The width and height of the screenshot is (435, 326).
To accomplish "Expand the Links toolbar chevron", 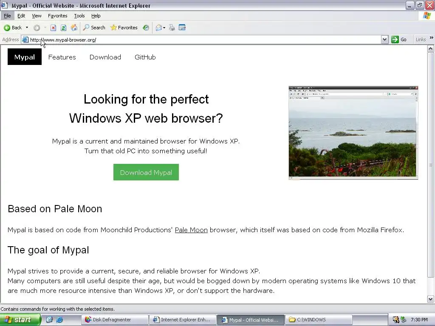I will [x=432, y=38].
